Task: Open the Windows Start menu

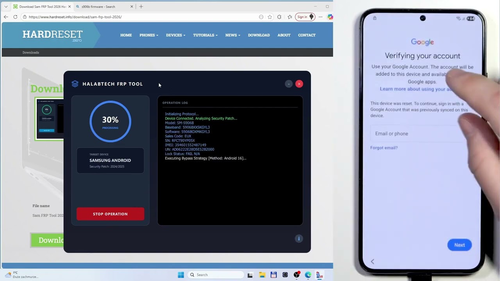Action: pyautogui.click(x=181, y=275)
